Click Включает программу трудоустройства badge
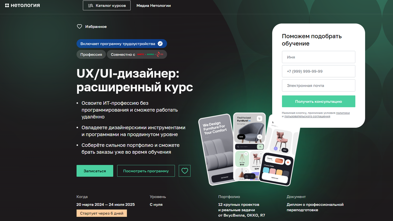Screen dimensions: 393x221 [x=122, y=44]
